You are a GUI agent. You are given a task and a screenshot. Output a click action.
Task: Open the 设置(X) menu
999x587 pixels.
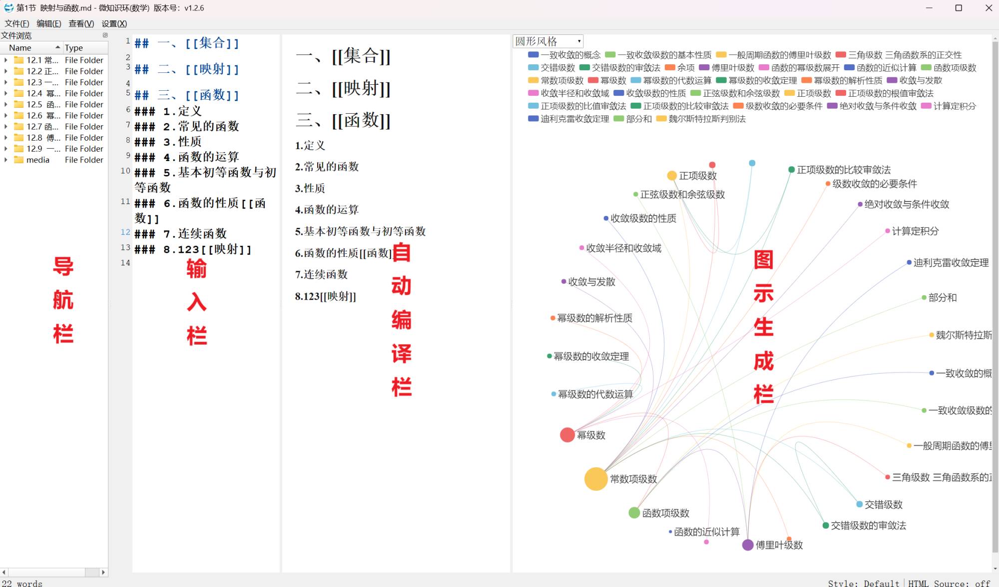point(114,23)
